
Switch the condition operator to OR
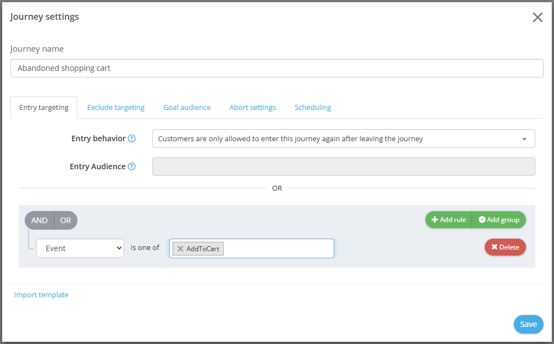click(x=66, y=220)
